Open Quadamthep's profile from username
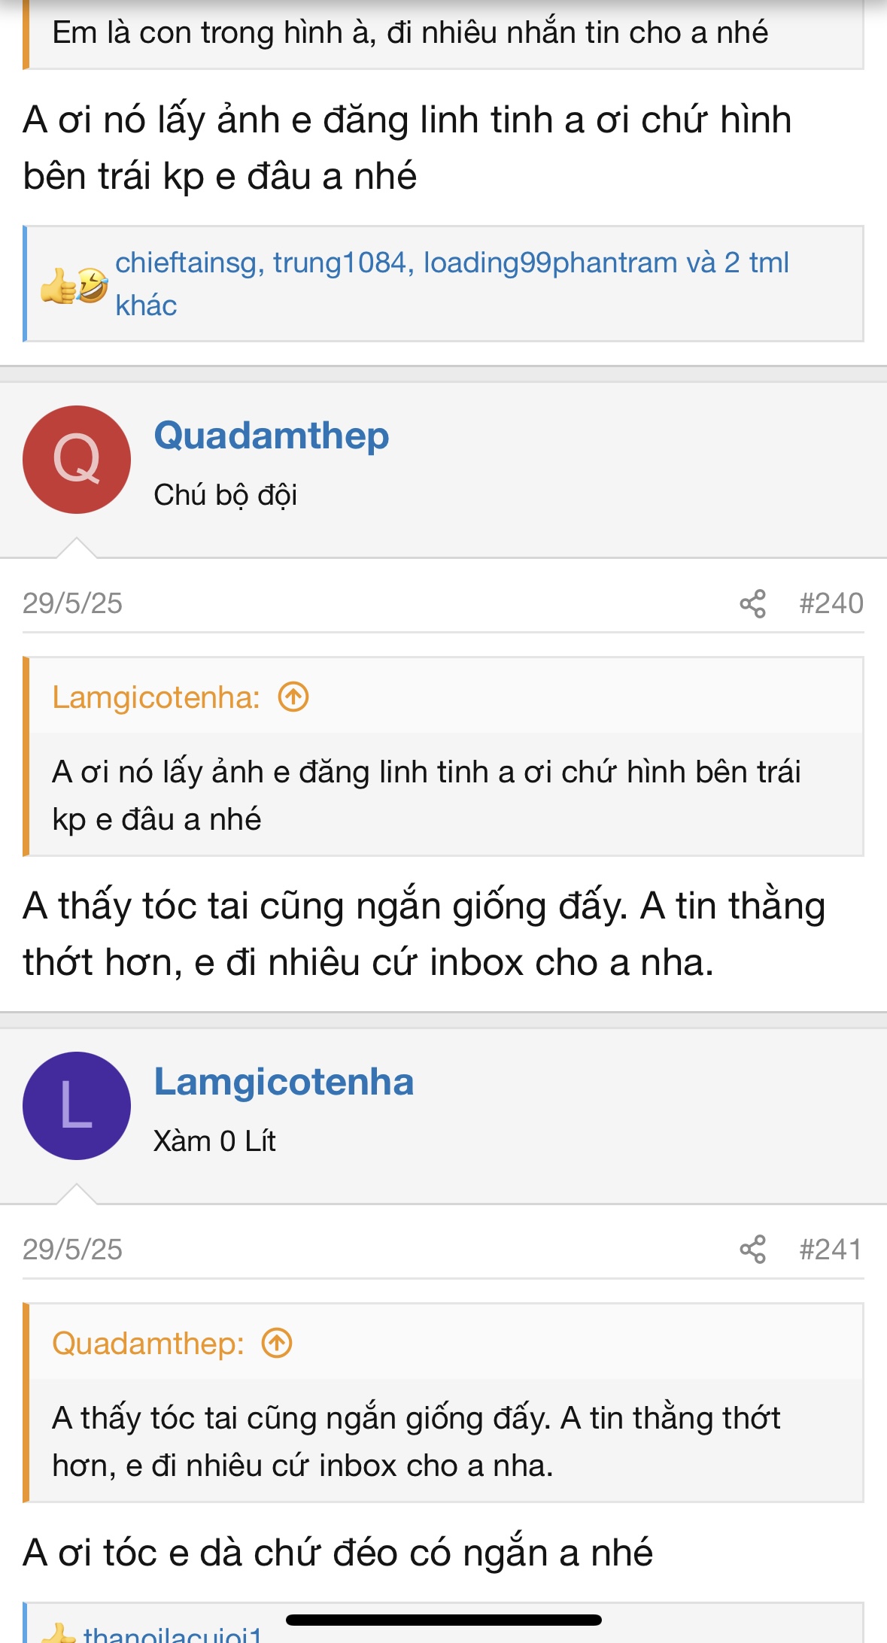 click(x=272, y=436)
